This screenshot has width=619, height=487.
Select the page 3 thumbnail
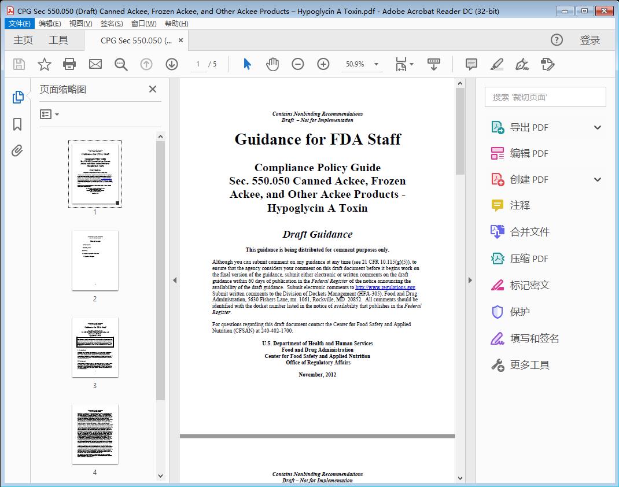coord(95,347)
